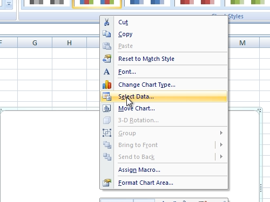Open Format Chart Area... entry

(x=164, y=183)
